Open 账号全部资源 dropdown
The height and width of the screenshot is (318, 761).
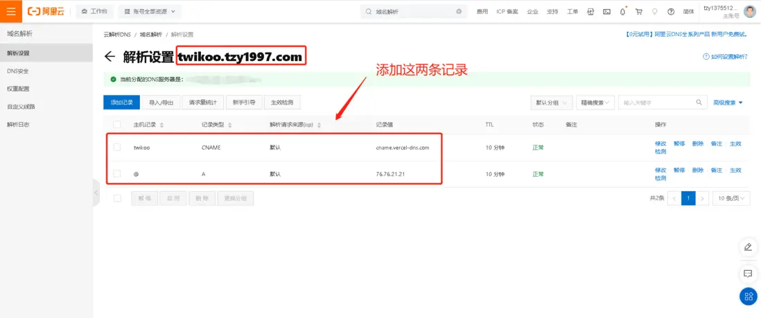(x=150, y=11)
